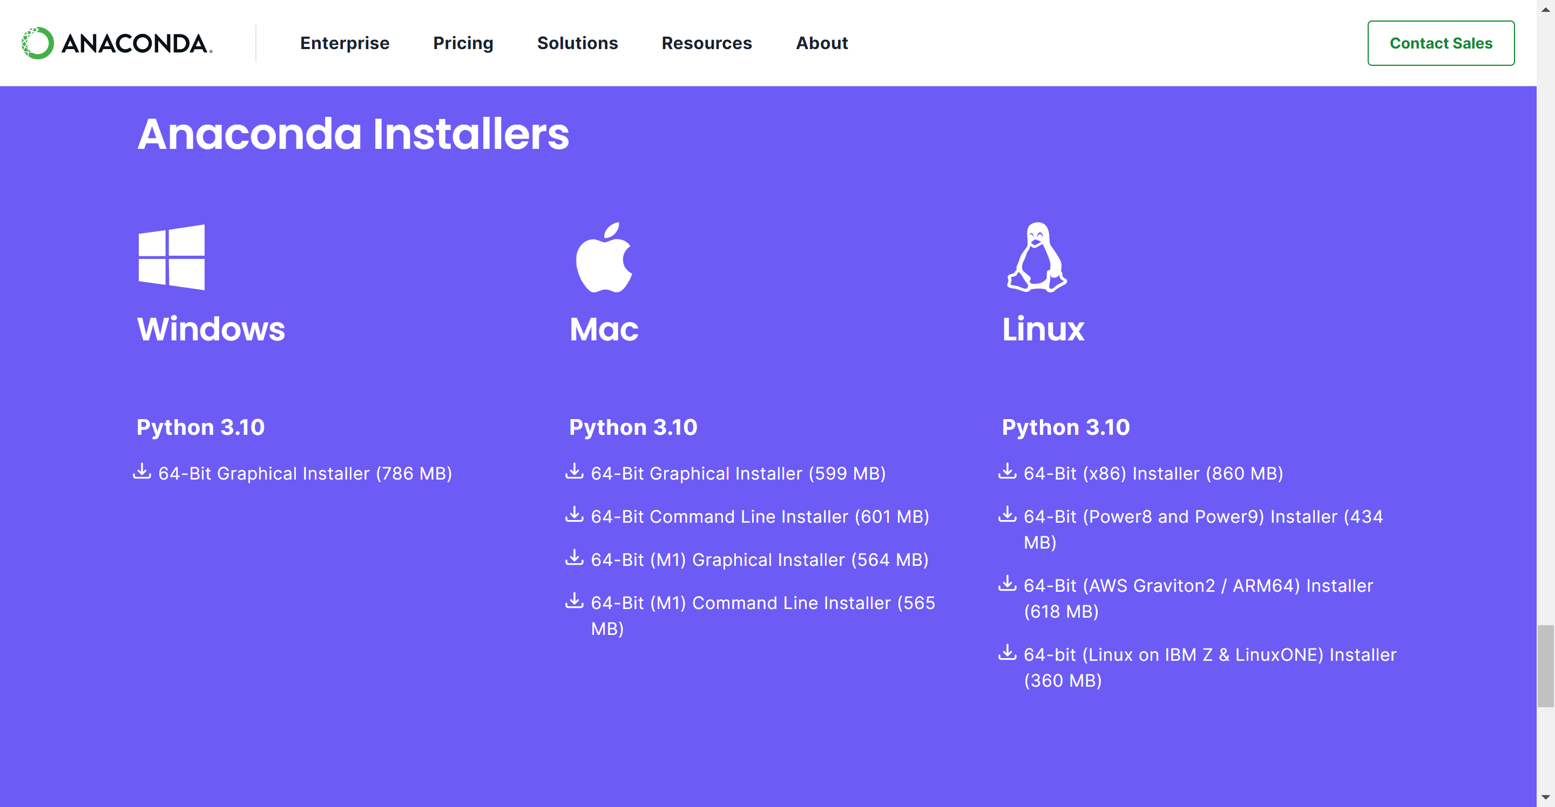Click the Windows logo icon

pyautogui.click(x=172, y=257)
